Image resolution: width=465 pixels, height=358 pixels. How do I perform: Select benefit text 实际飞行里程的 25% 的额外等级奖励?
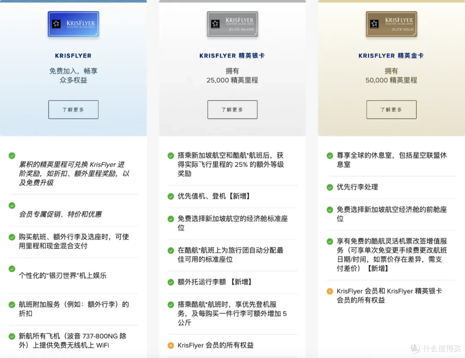(231, 164)
